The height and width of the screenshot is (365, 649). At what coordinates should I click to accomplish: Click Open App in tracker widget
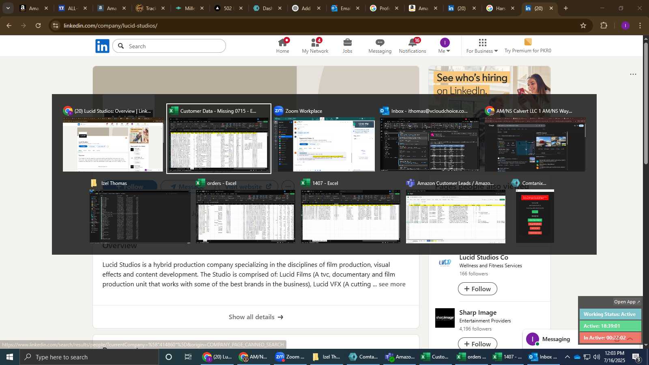627,302
